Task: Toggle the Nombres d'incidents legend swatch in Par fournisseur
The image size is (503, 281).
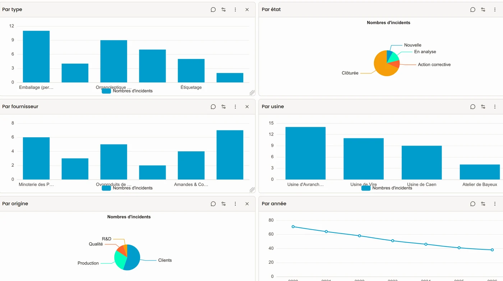Action: (106, 188)
